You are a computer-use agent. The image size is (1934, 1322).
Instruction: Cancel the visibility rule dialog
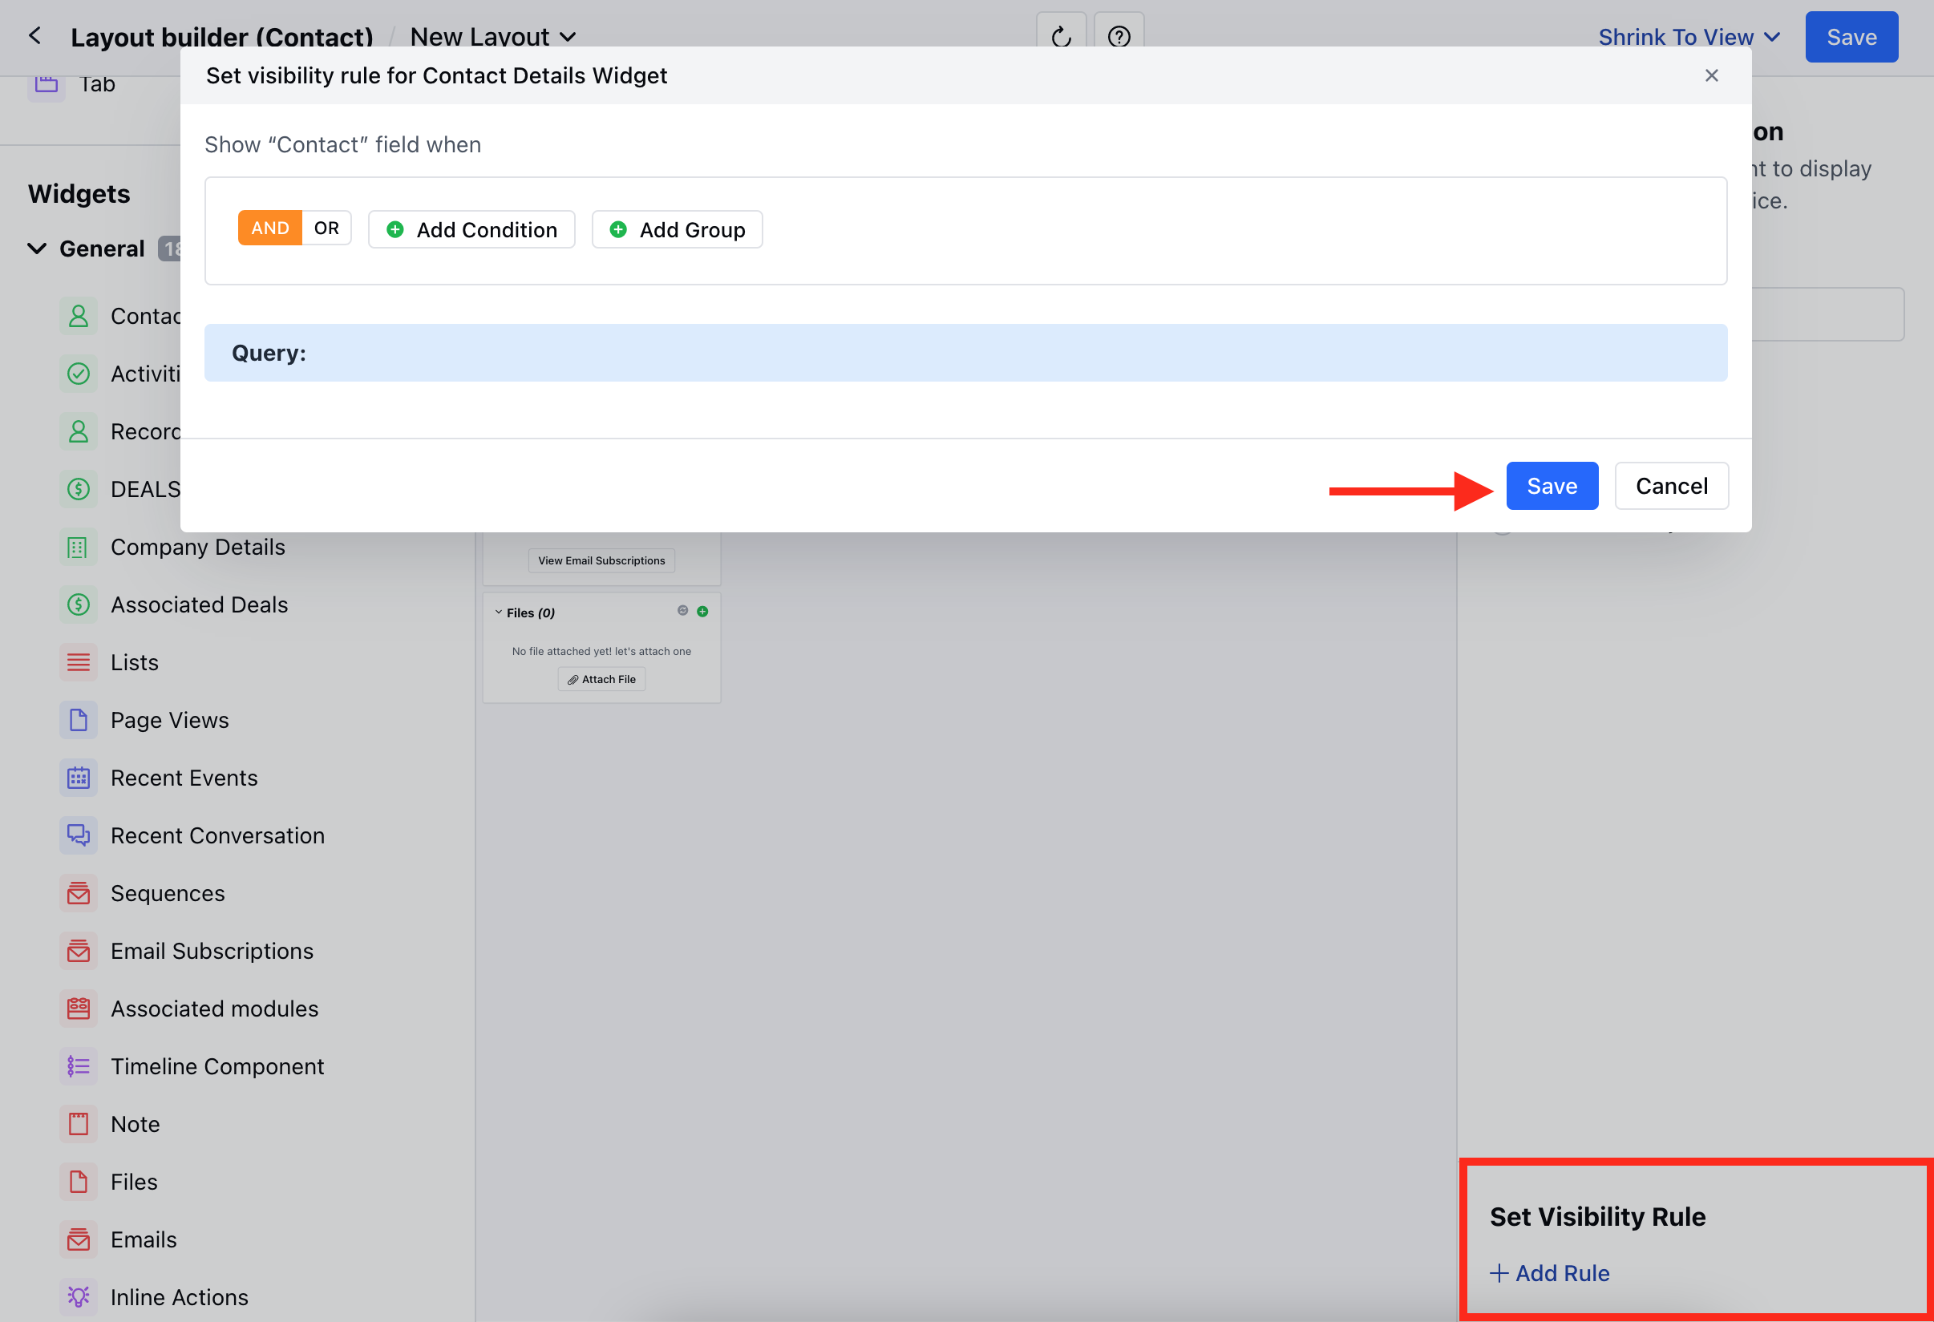tap(1671, 486)
